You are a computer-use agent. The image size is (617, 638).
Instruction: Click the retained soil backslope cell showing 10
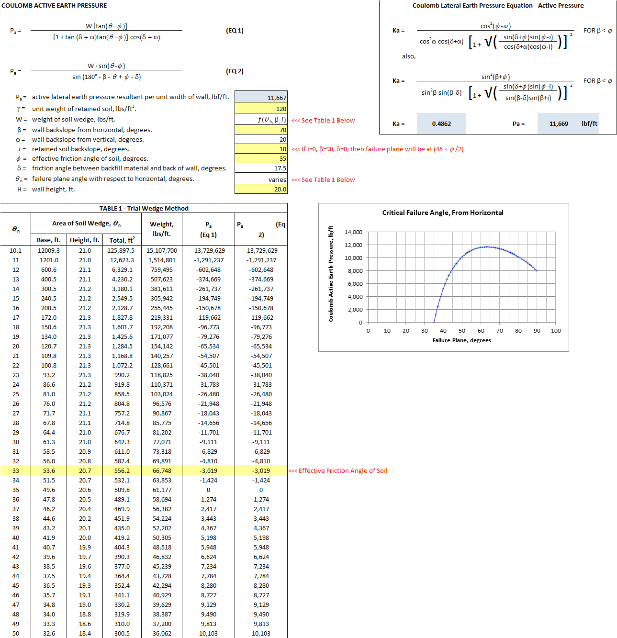pyautogui.click(x=261, y=149)
